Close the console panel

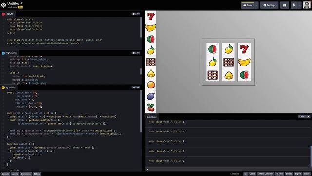pyautogui.click(x=308, y=117)
